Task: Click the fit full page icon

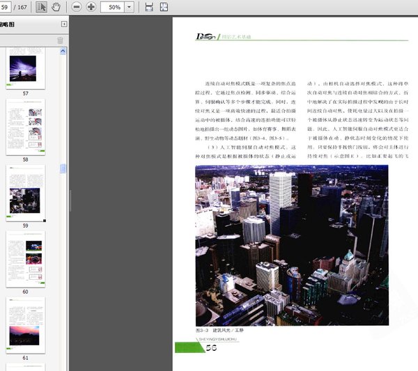Action: 164,7
